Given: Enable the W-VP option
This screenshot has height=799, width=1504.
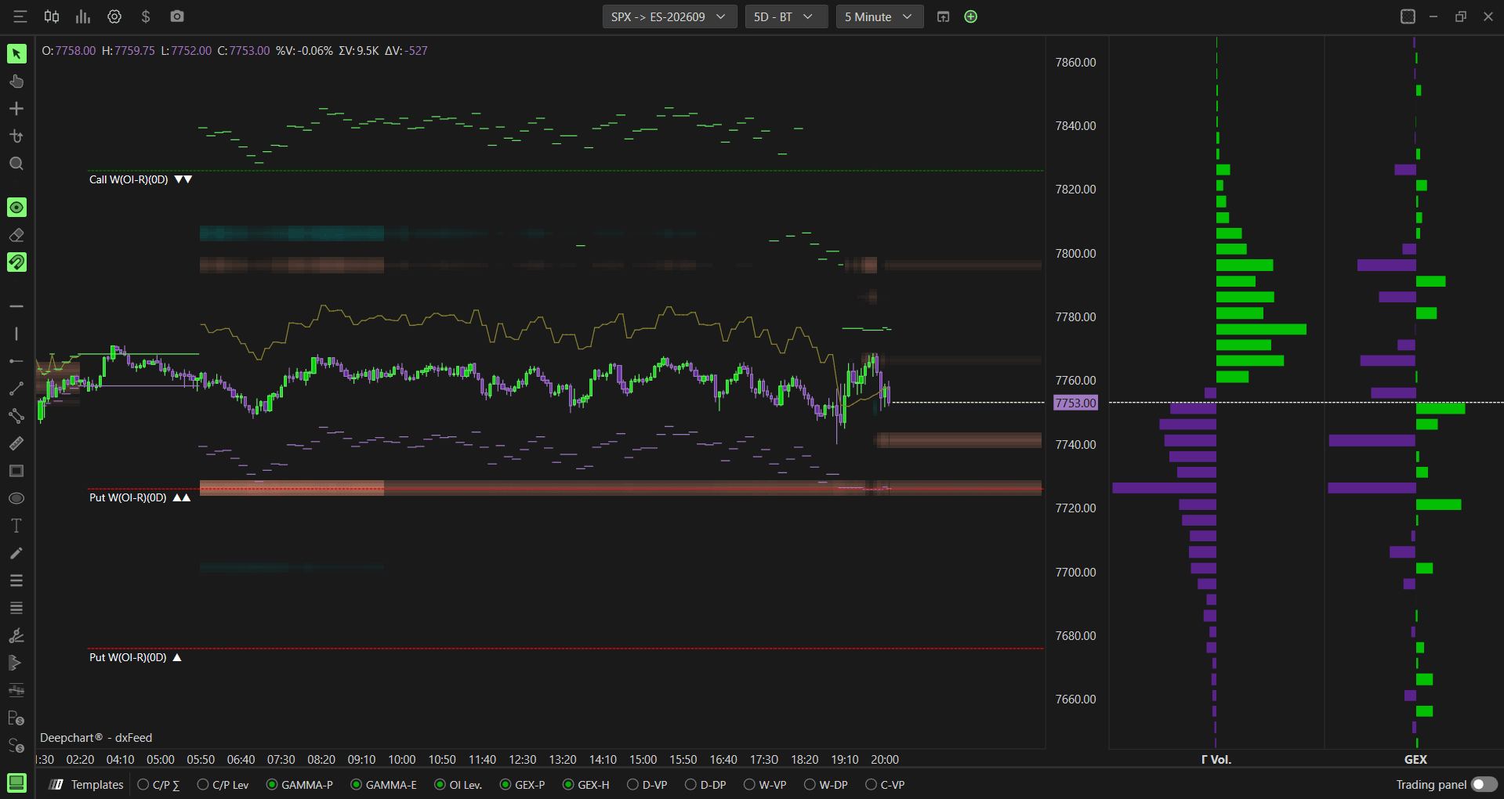Looking at the screenshot, I should pos(765,784).
